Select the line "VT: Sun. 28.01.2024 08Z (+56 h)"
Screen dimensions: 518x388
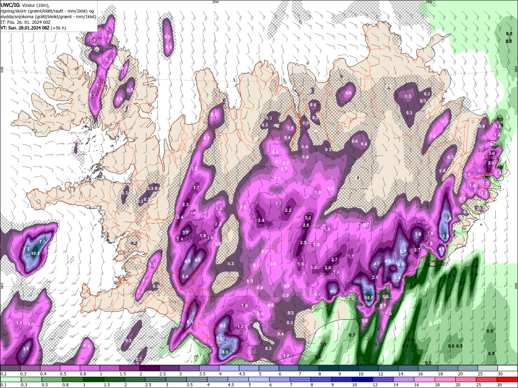(33, 28)
